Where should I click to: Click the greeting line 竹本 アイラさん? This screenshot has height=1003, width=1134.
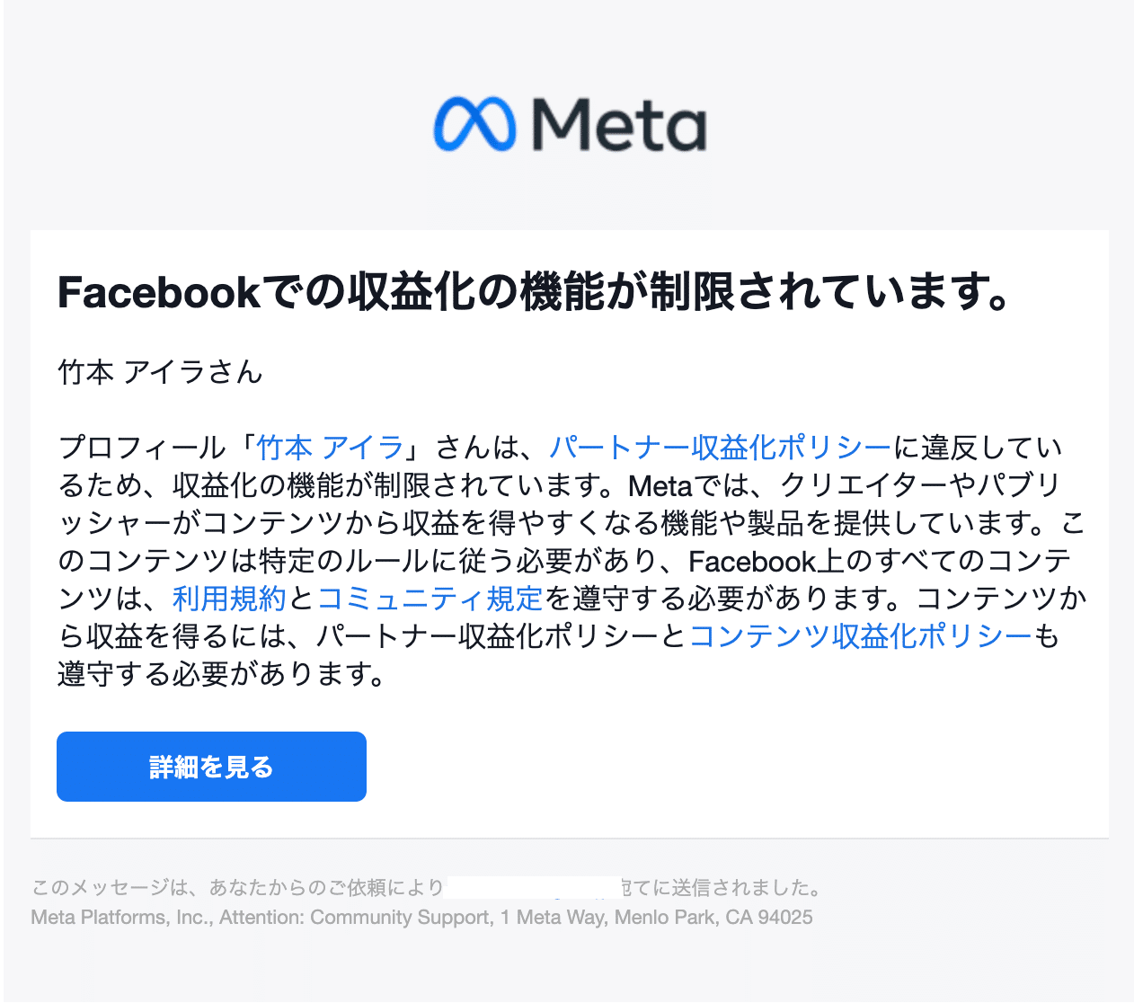tap(159, 372)
